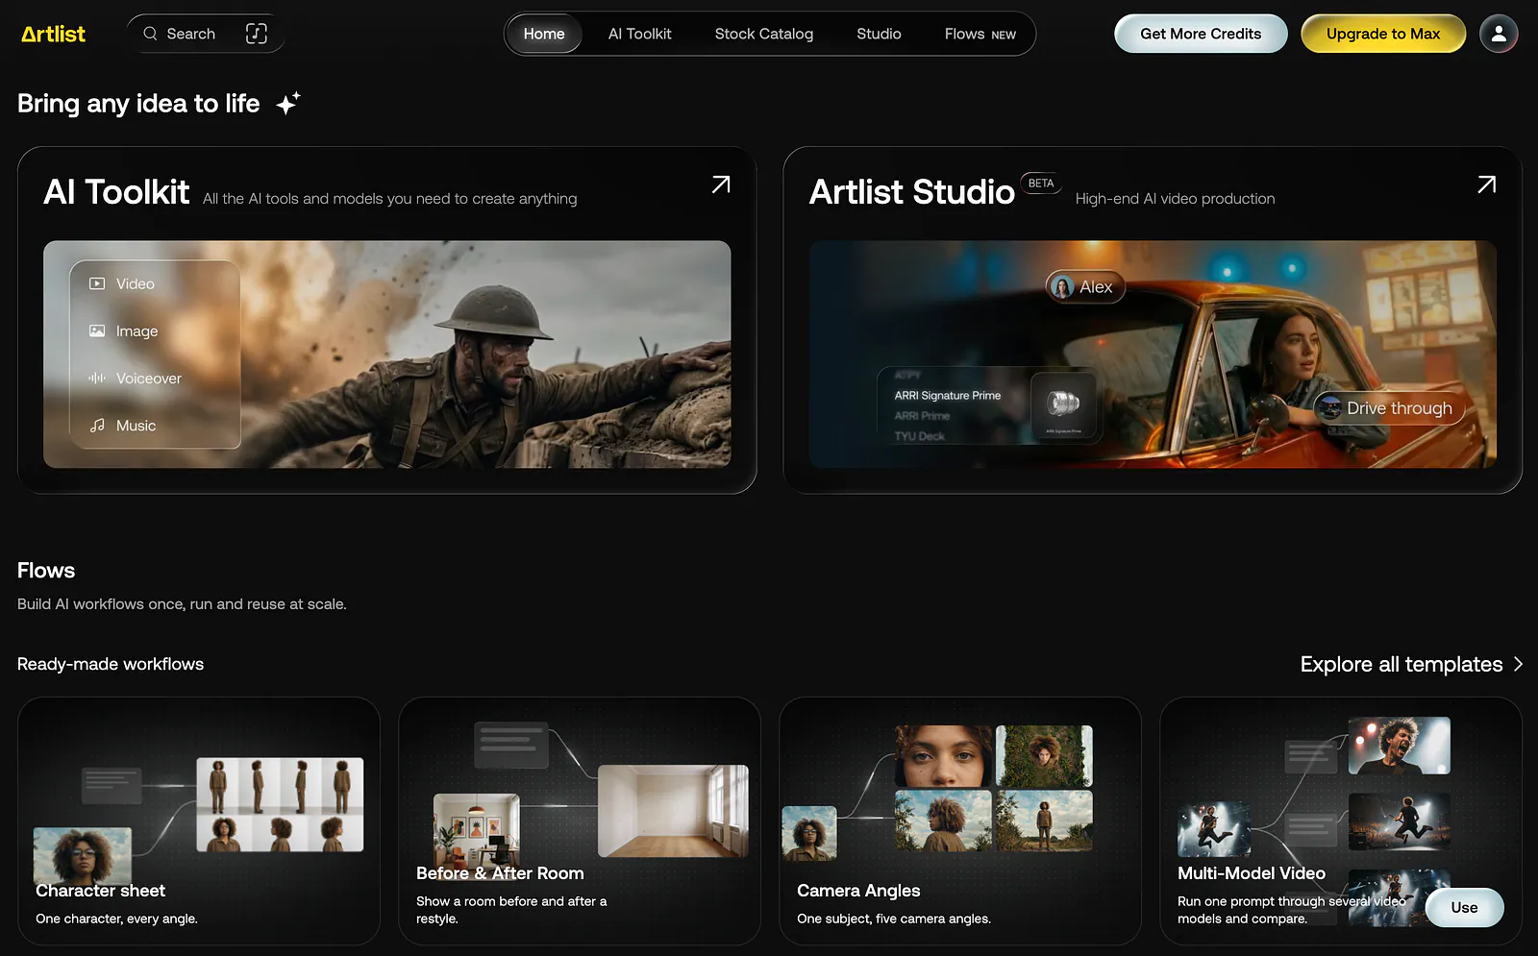Click the close-up face image in Camera Angles
The width and height of the screenshot is (1538, 956).
[944, 756]
